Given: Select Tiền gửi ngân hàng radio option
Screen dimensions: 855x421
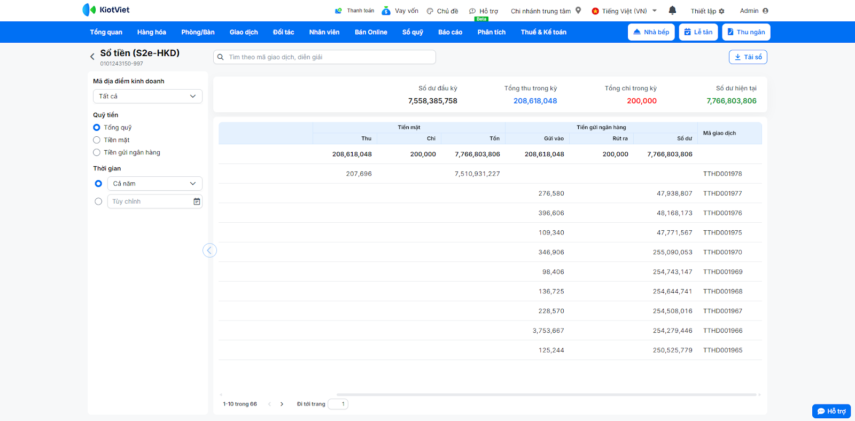Looking at the screenshot, I should [97, 152].
